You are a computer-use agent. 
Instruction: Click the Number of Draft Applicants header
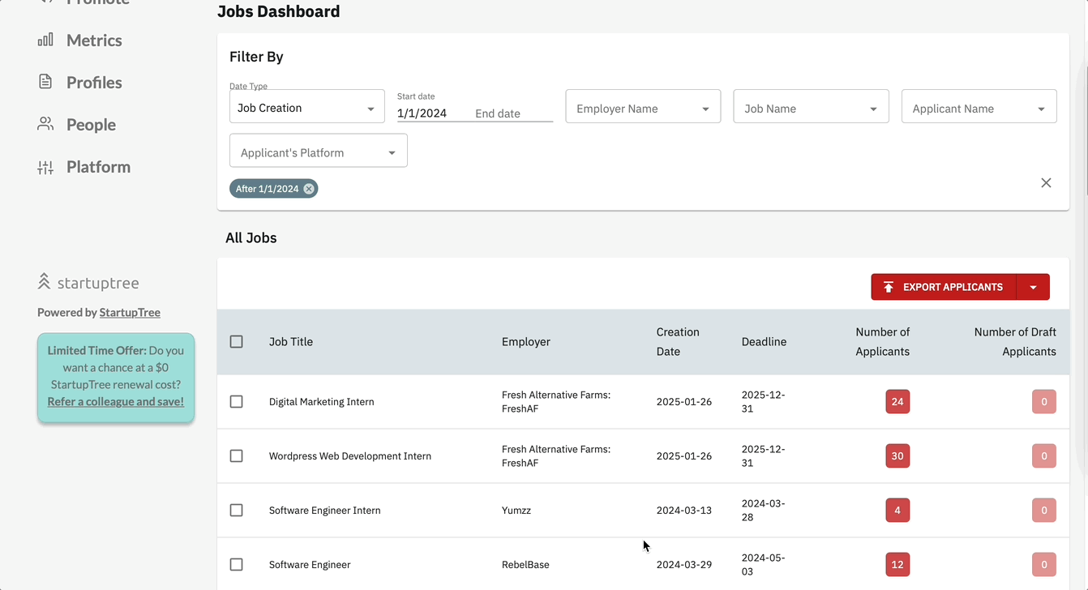(1015, 342)
